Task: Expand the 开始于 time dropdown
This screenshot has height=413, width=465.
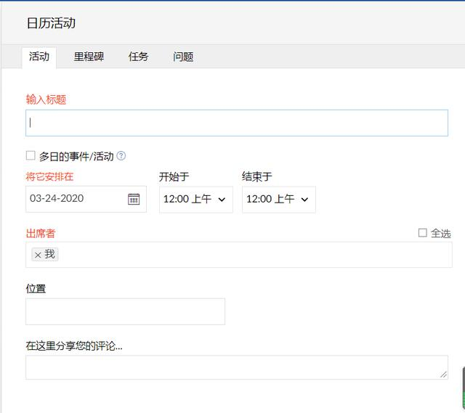Action: [195, 199]
